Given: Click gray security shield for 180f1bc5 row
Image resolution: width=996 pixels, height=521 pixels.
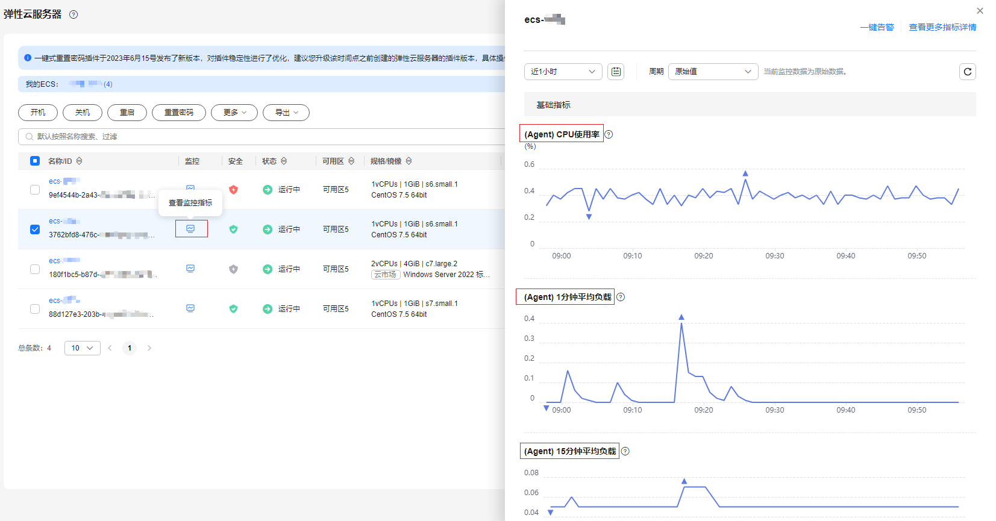Looking at the screenshot, I should 234,269.
